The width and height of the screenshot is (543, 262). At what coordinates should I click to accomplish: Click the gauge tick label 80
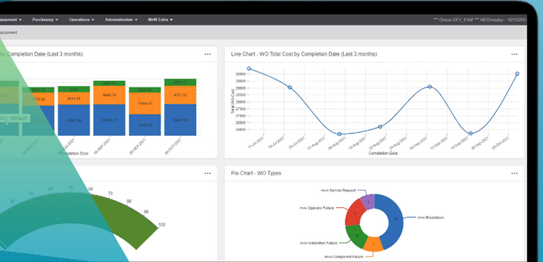coord(129,201)
